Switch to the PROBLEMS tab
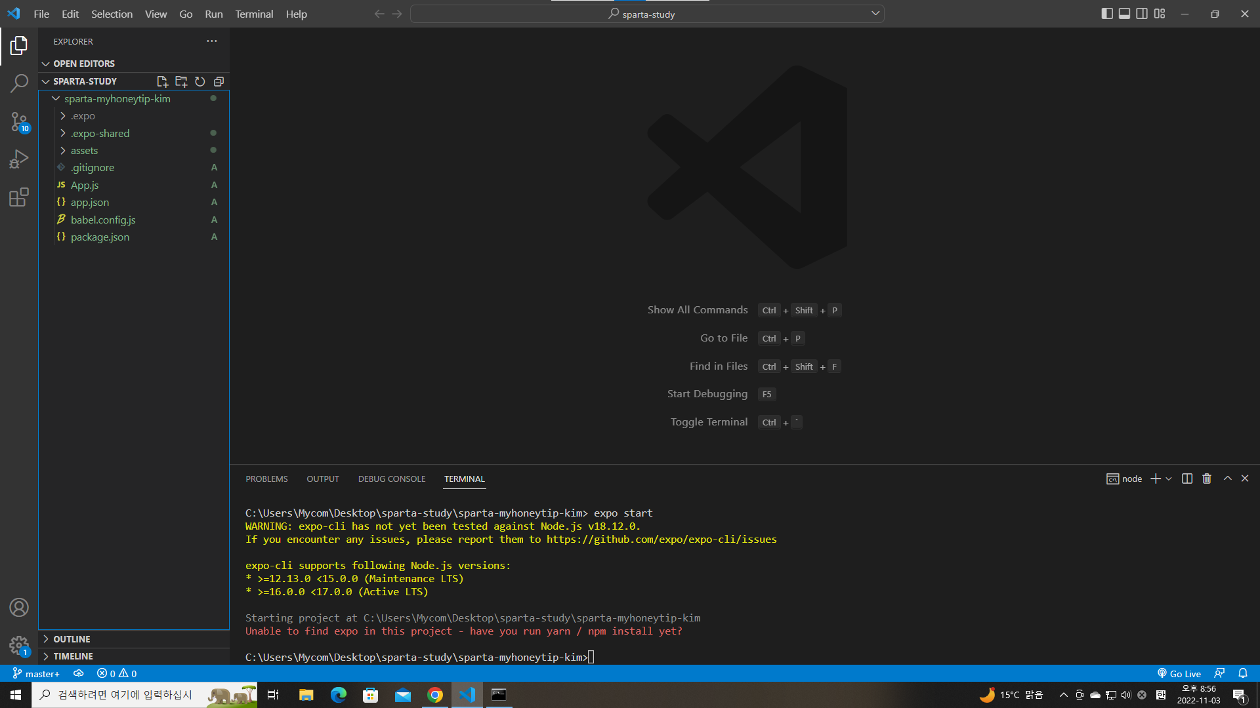This screenshot has height=708, width=1260. (266, 479)
